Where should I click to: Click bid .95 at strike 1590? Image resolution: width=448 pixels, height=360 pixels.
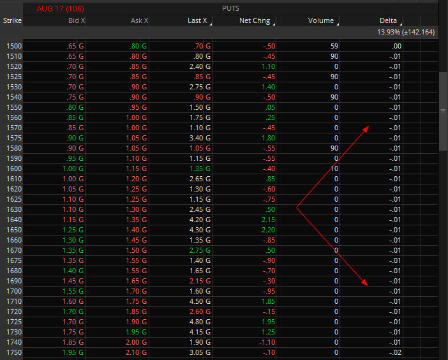71,158
